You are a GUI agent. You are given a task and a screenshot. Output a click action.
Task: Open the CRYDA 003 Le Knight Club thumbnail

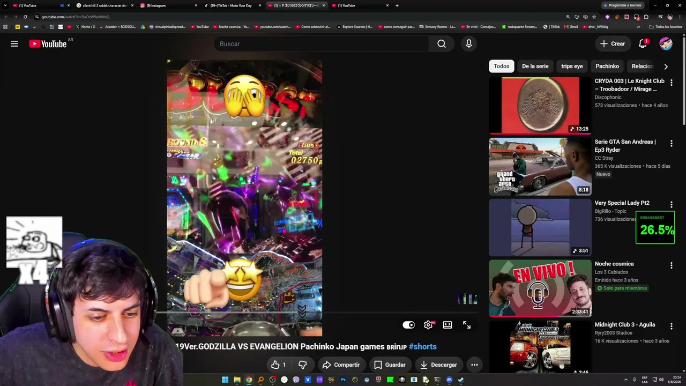coord(540,106)
